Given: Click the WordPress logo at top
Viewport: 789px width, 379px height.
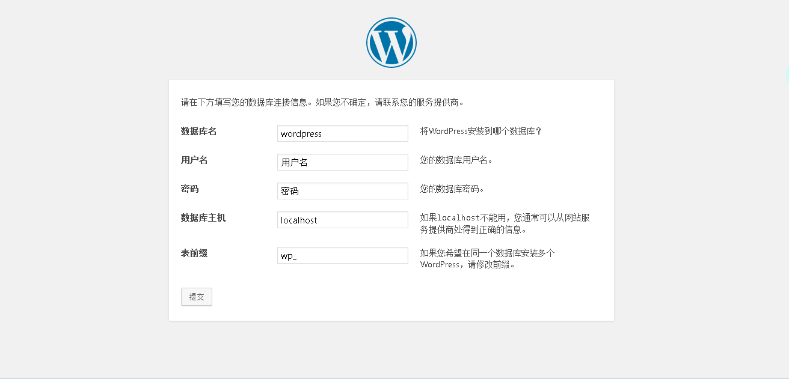Looking at the screenshot, I should 391,42.
